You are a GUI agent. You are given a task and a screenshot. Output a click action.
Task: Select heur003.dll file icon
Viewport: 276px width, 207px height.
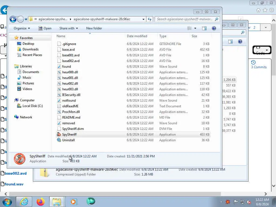[x=59, y=89]
